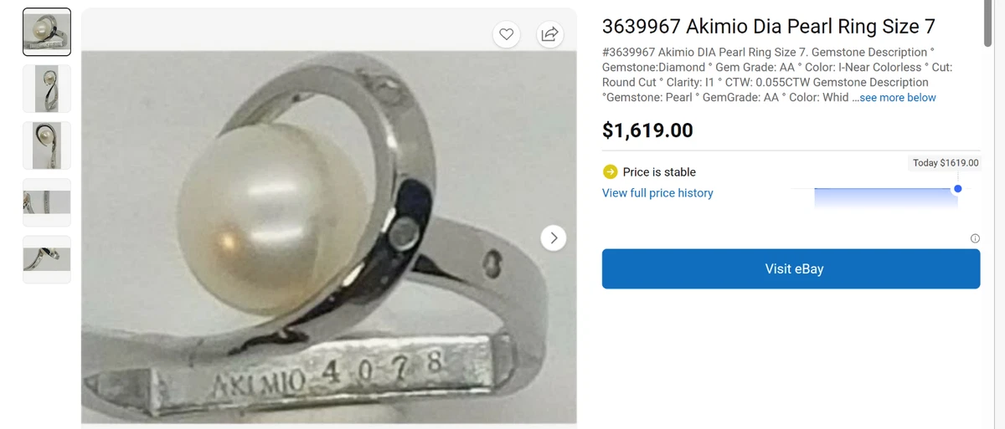
Task: Expand the description via 'see more below'
Action: click(x=898, y=98)
